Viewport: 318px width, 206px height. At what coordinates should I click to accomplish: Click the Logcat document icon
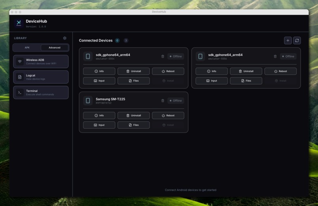(20, 77)
